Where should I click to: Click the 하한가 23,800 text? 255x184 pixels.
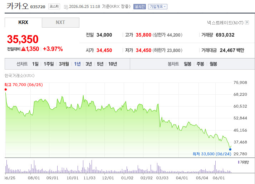167,50
